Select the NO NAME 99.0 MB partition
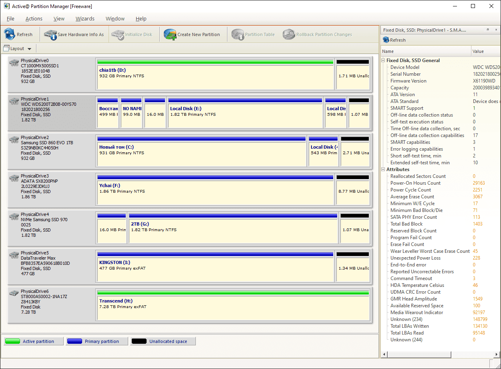 pos(131,113)
